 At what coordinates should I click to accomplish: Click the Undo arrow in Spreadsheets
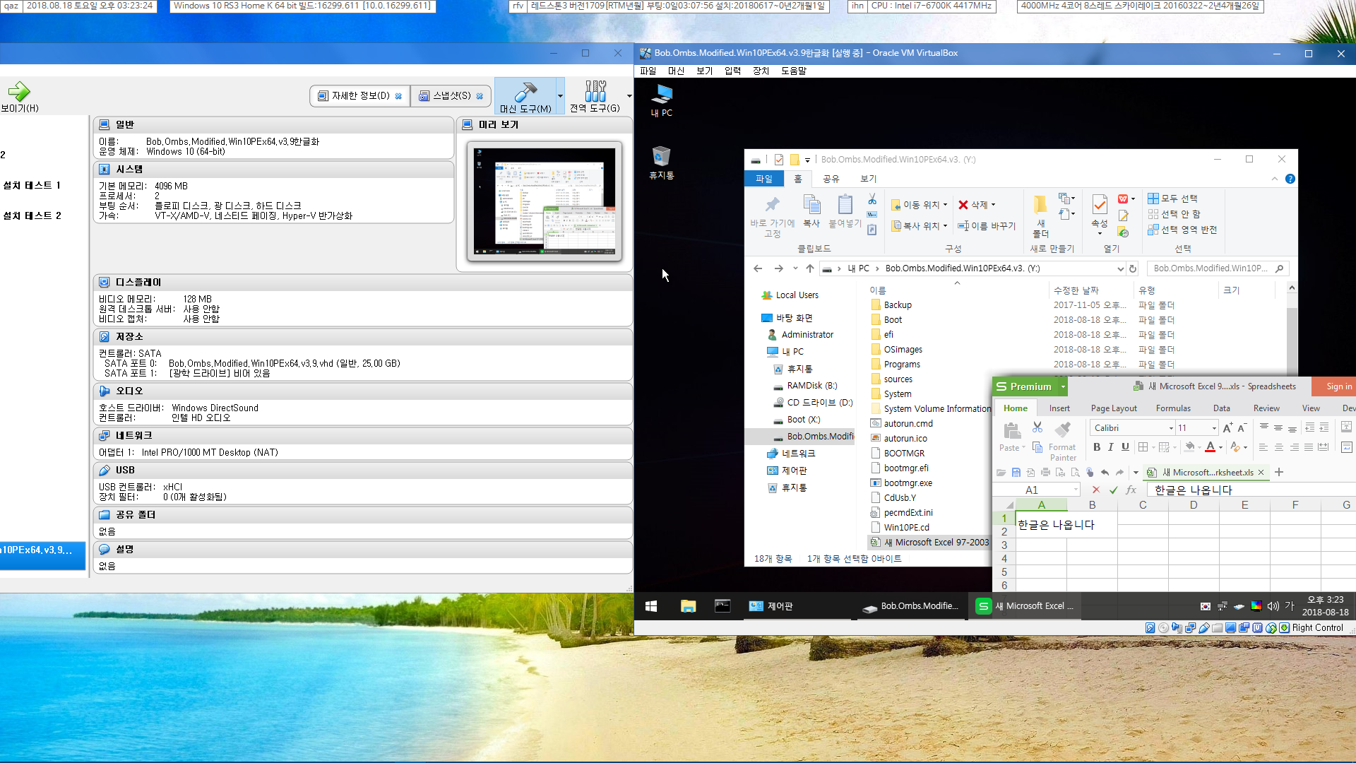click(1105, 472)
